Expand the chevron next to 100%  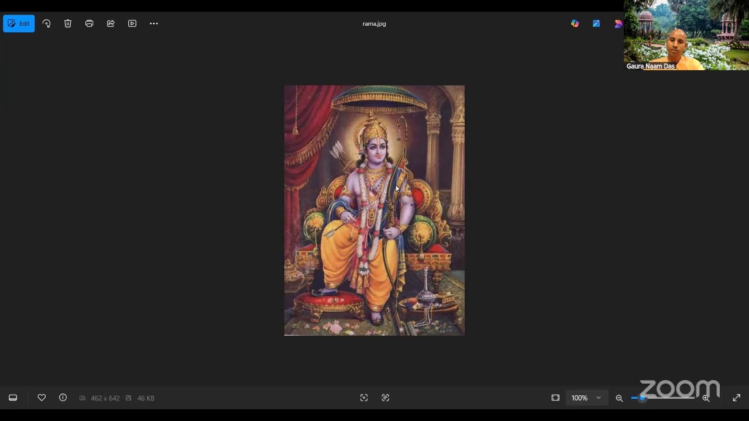click(x=599, y=398)
